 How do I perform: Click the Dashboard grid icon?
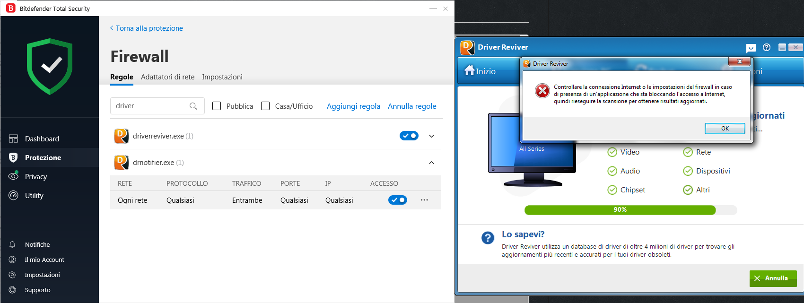pyautogui.click(x=13, y=139)
